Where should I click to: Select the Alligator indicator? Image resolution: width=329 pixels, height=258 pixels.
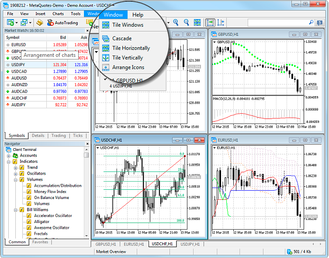[42, 222]
